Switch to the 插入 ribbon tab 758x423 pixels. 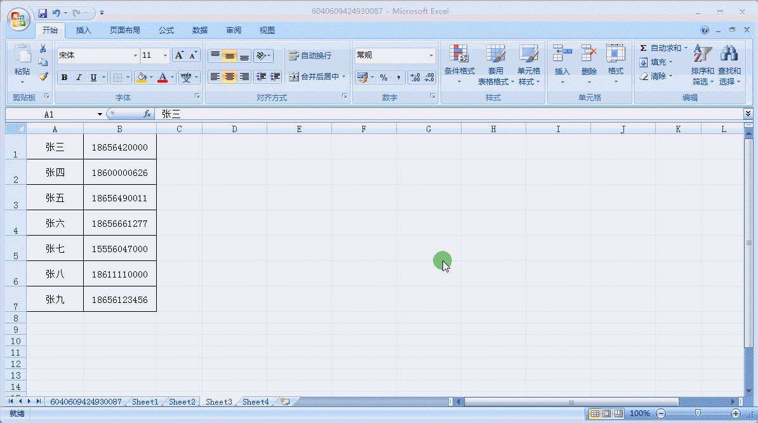pos(83,30)
